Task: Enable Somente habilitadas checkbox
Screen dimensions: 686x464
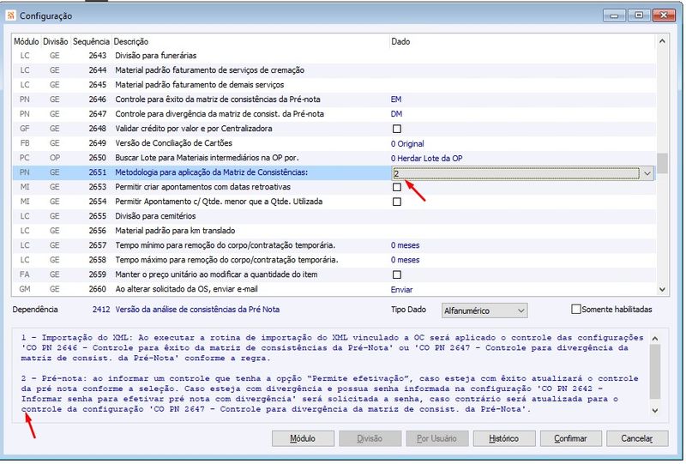Action: point(575,309)
